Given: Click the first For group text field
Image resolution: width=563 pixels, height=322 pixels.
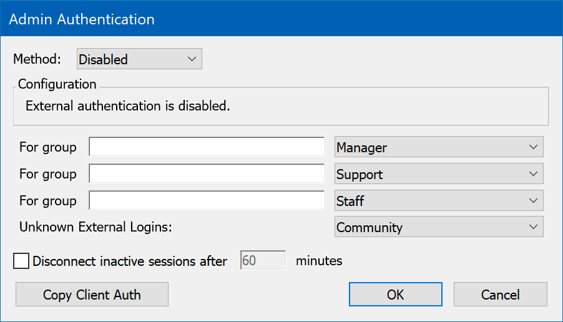Looking at the screenshot, I should click(207, 148).
